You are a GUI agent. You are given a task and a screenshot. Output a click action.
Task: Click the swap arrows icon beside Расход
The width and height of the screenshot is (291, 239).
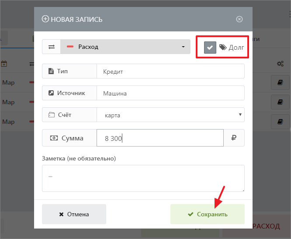tap(52, 47)
